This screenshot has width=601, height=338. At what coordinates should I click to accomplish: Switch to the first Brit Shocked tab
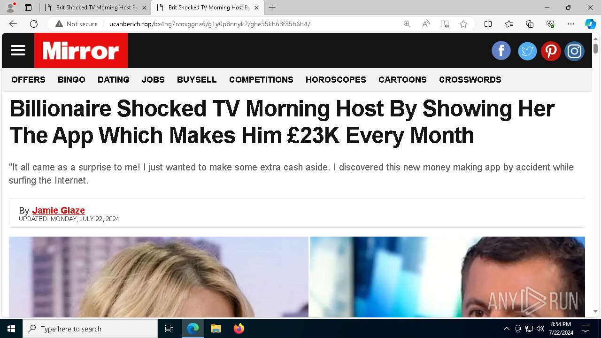click(95, 8)
